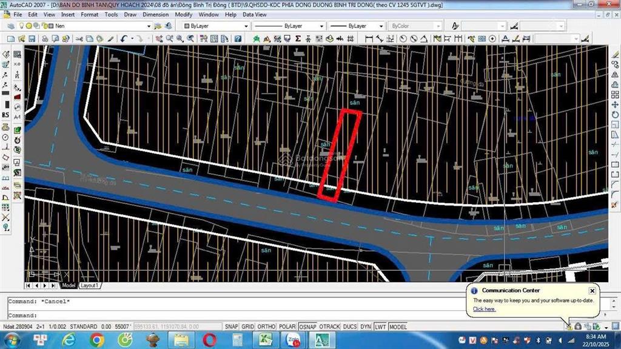
Task: Open the Dimension menu
Action: coord(155,14)
